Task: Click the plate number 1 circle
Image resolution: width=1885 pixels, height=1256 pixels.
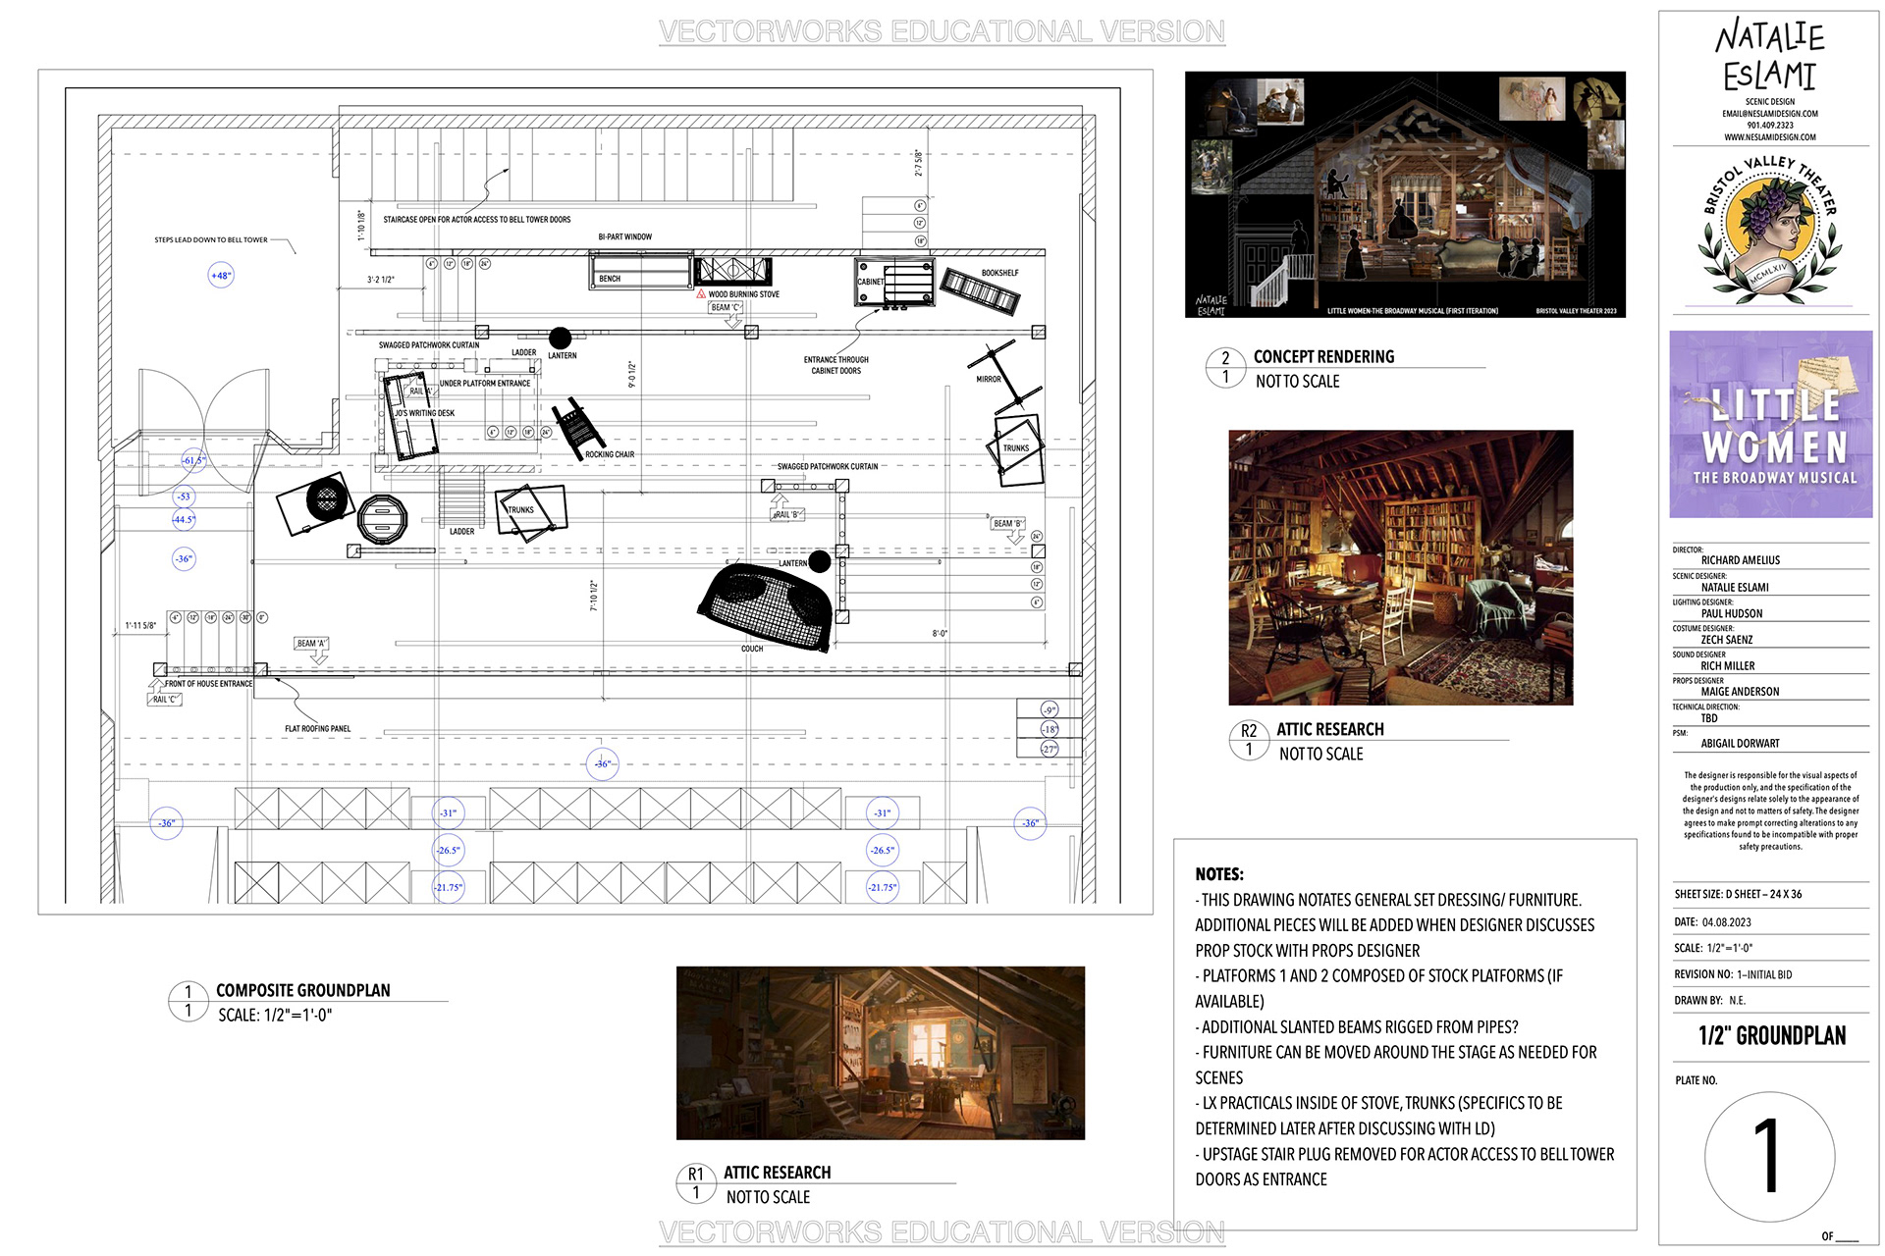Action: (1769, 1156)
